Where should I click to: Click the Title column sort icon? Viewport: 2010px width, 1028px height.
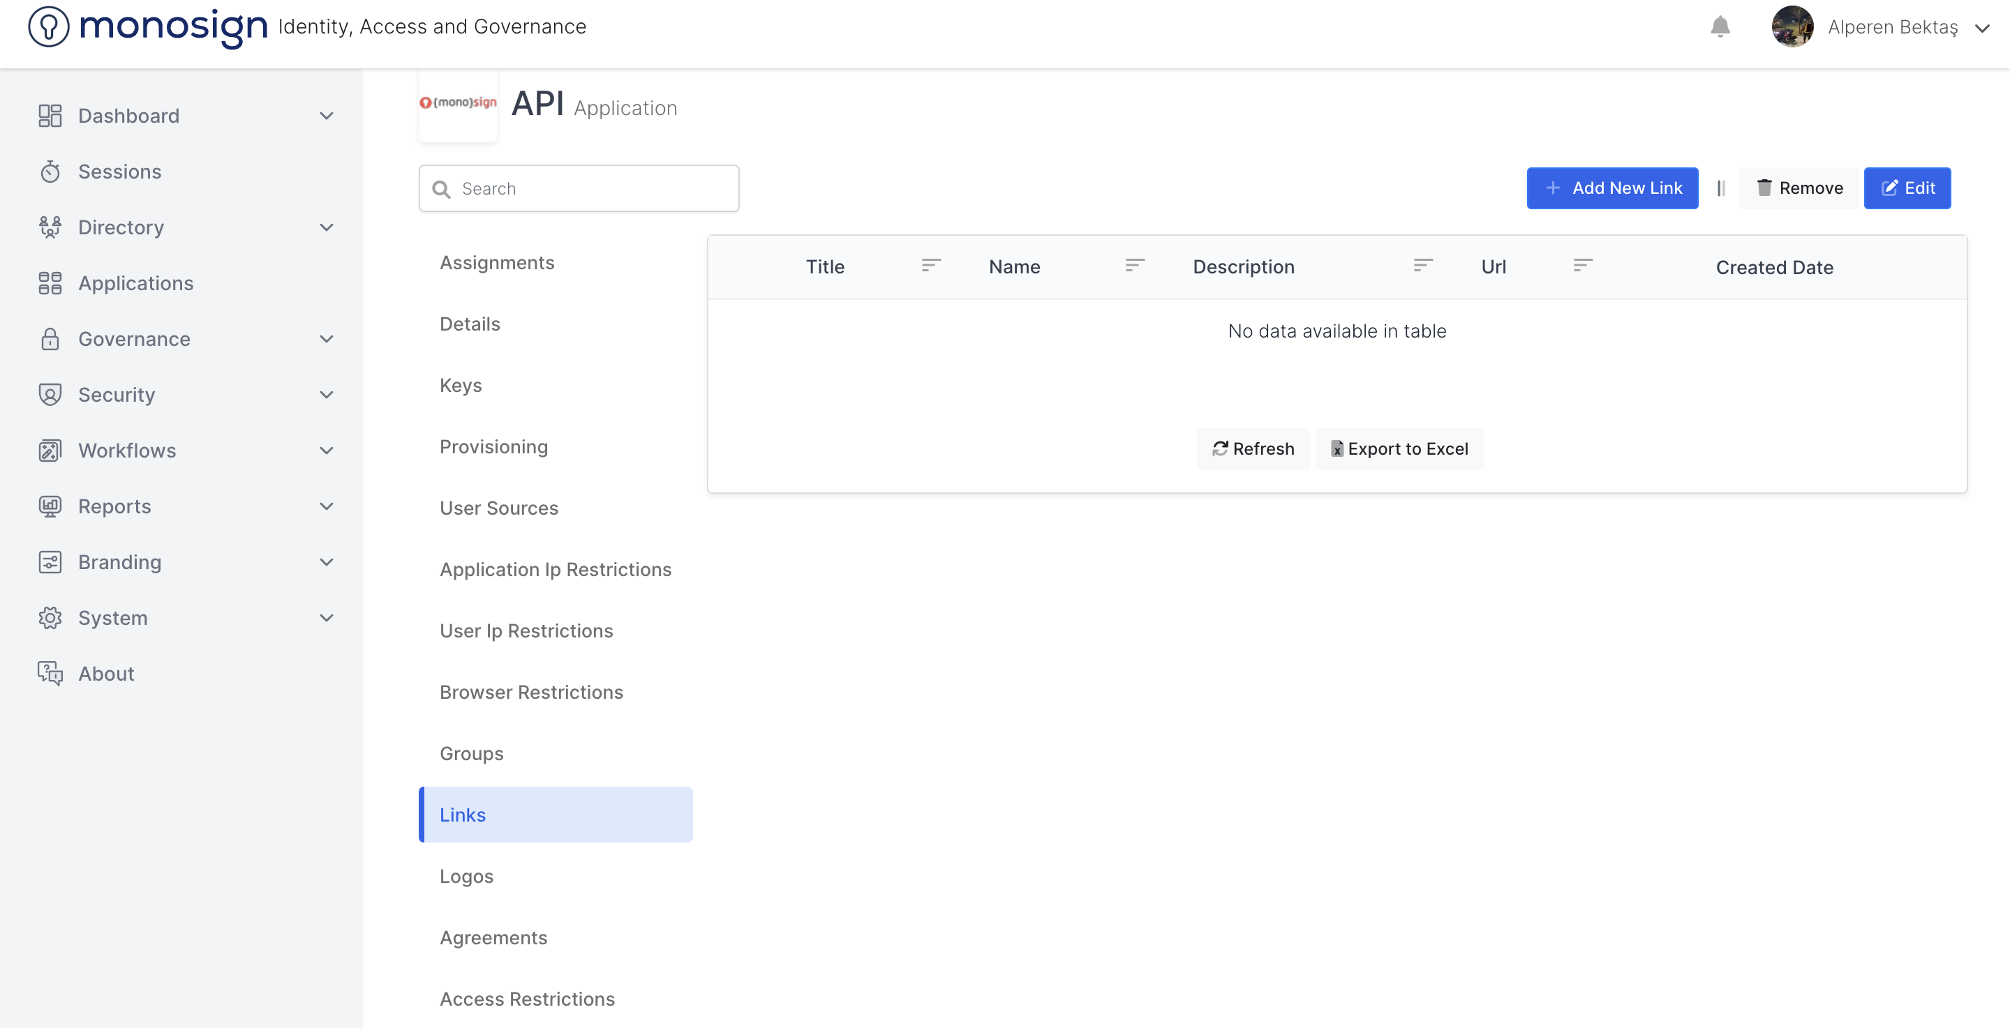pos(930,266)
